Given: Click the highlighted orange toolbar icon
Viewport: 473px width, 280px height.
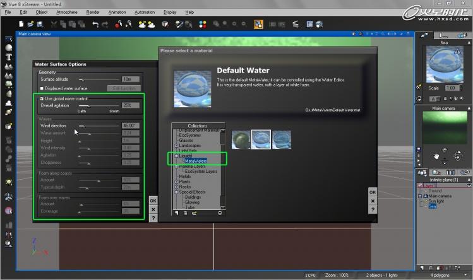Looking at the screenshot, I should pos(258,24).
